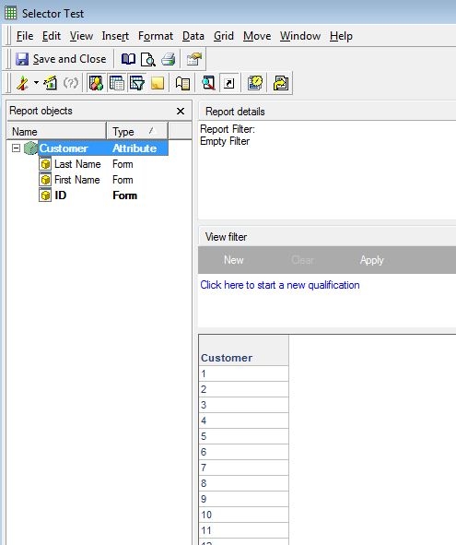Screen dimensions: 456x545
Task: Click the grayed prompt question mark icon
Action: (x=71, y=83)
